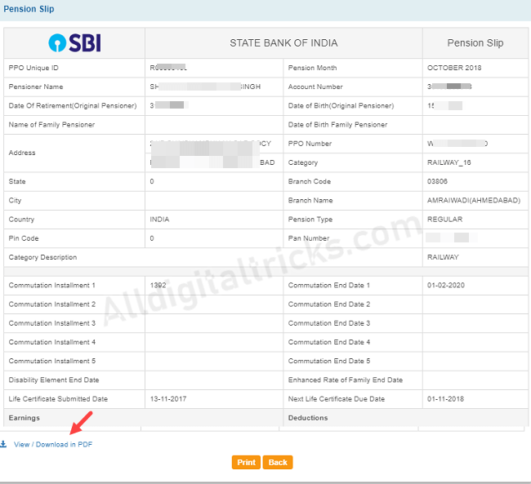Click the Account Number label
This screenshot has height=484, width=531.
pyautogui.click(x=315, y=87)
